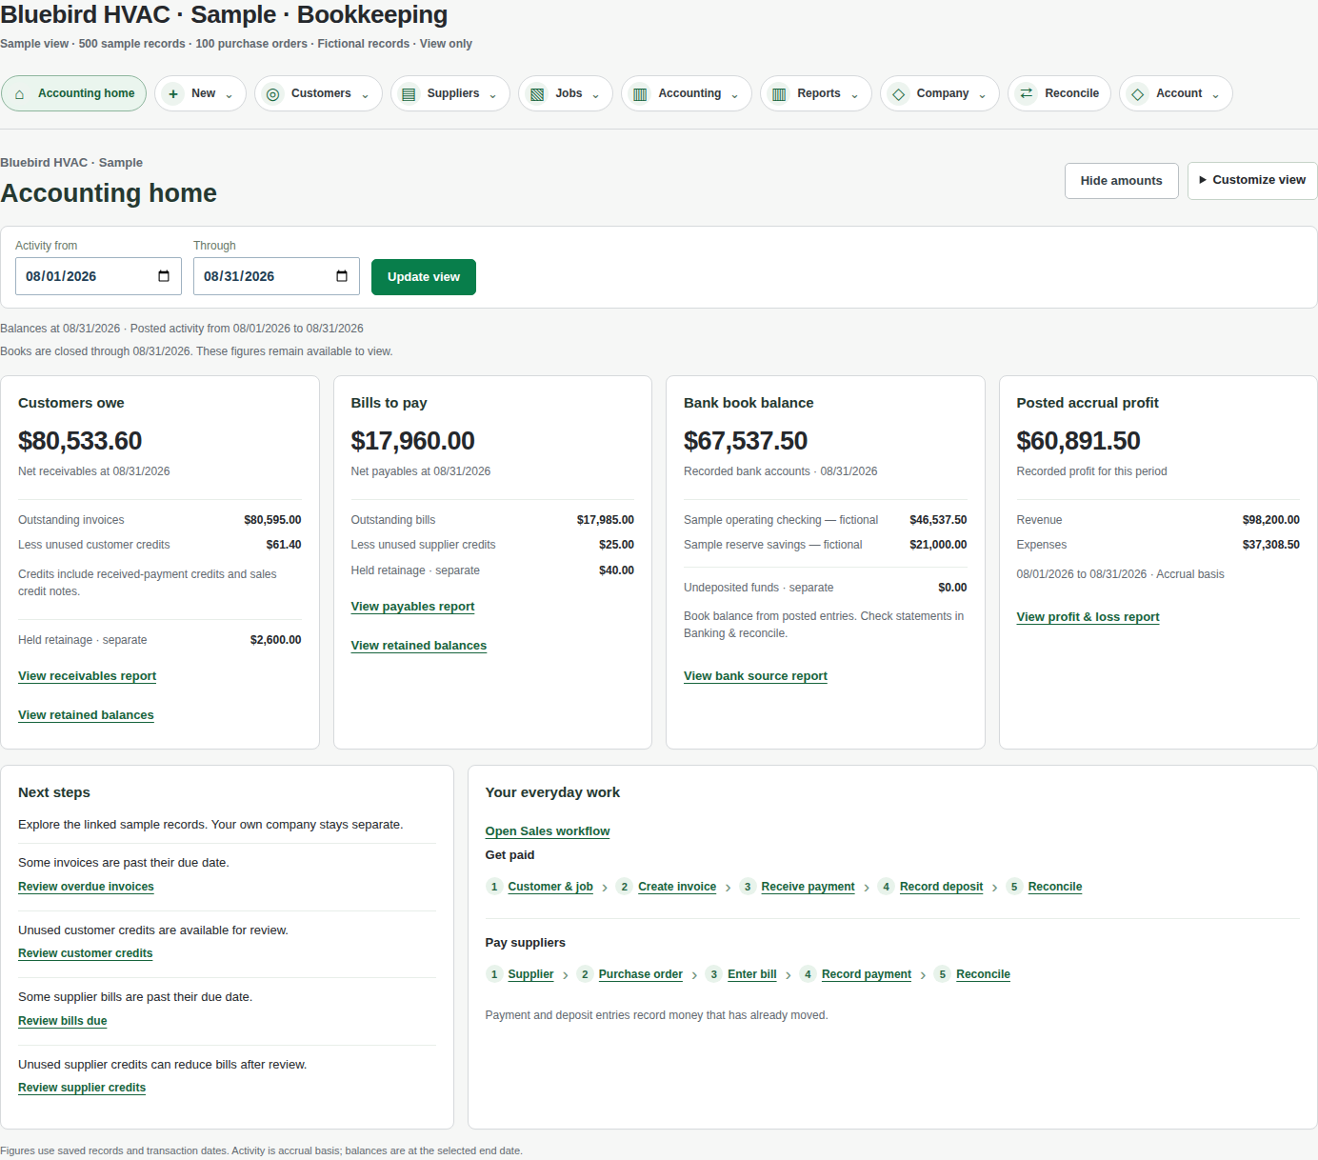Viewport: 1318px width, 1160px height.
Task: Open Review bills due link
Action: [x=63, y=1021]
